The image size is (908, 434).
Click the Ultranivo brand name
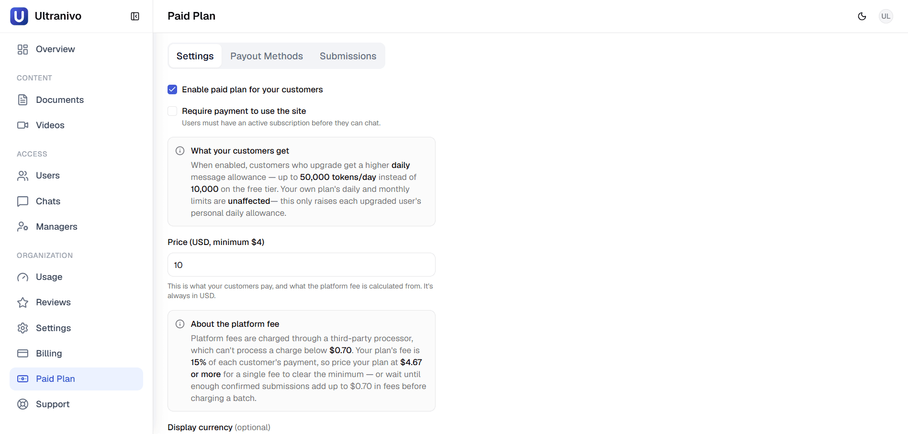[58, 16]
